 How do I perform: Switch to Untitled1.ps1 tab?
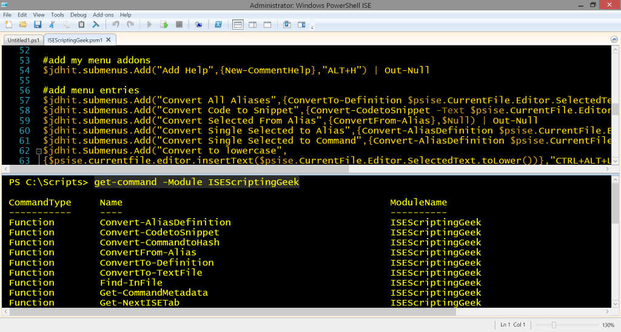pos(24,40)
